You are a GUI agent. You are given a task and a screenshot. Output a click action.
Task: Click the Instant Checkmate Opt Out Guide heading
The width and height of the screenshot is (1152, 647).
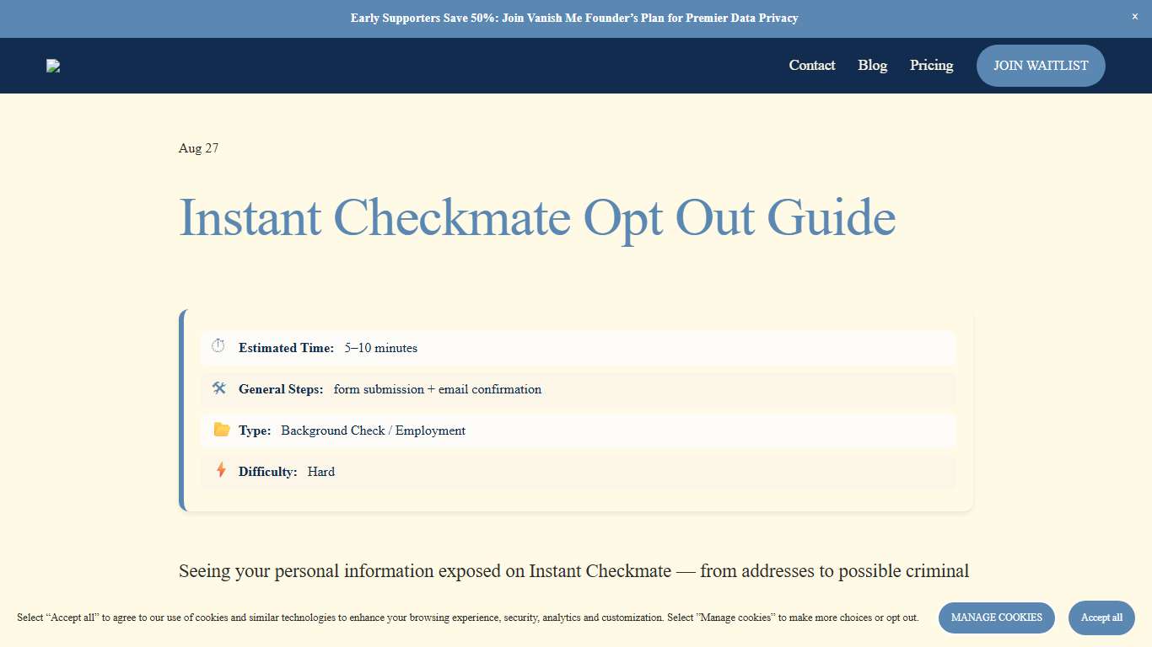click(537, 217)
